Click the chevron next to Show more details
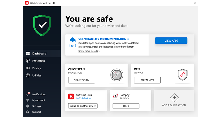 (x=100, y=51)
